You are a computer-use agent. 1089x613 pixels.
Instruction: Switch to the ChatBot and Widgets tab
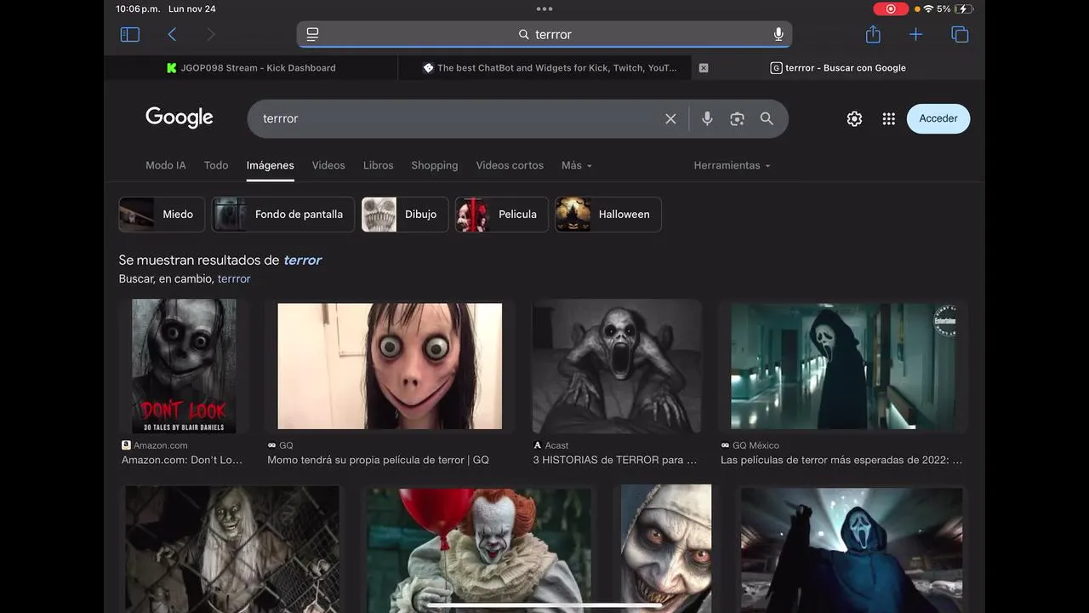pos(550,68)
